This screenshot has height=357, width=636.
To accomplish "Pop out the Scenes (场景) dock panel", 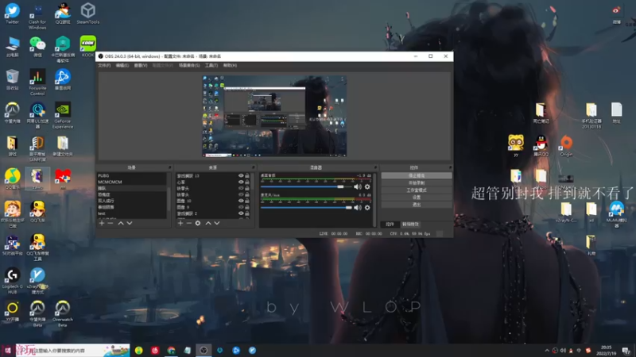I will (169, 167).
